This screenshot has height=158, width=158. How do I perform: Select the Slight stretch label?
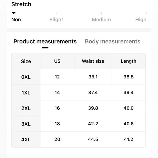click(56, 20)
